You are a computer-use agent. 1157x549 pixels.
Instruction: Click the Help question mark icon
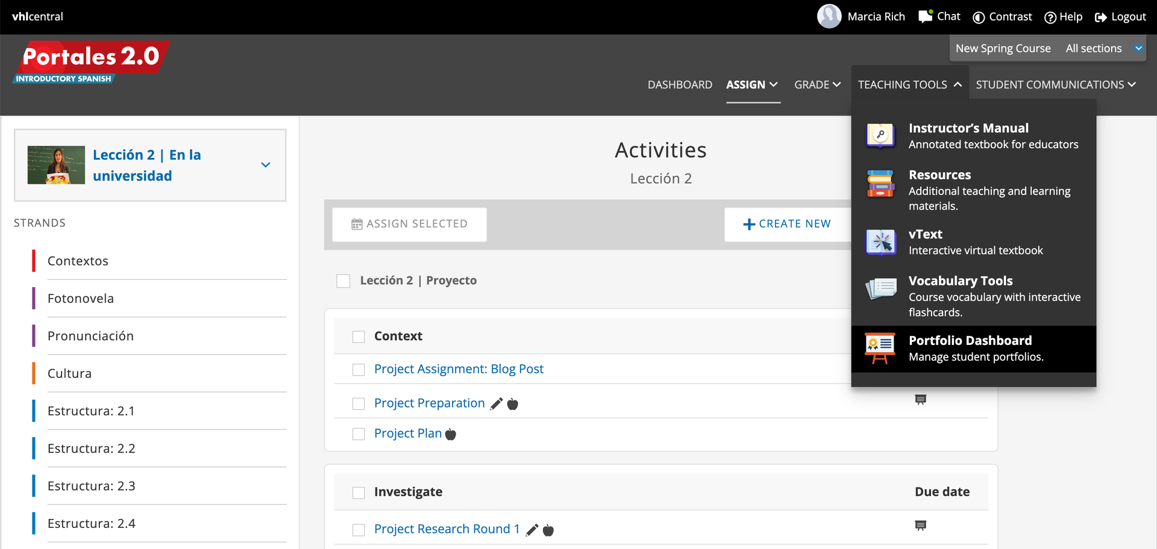tap(1050, 17)
